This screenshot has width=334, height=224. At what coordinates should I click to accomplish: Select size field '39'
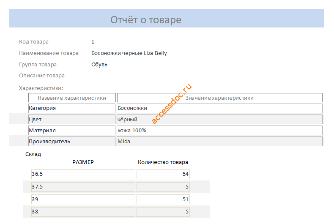click(83, 199)
